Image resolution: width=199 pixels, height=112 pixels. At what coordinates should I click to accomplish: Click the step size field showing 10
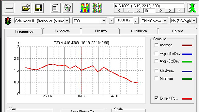click(149, 11)
